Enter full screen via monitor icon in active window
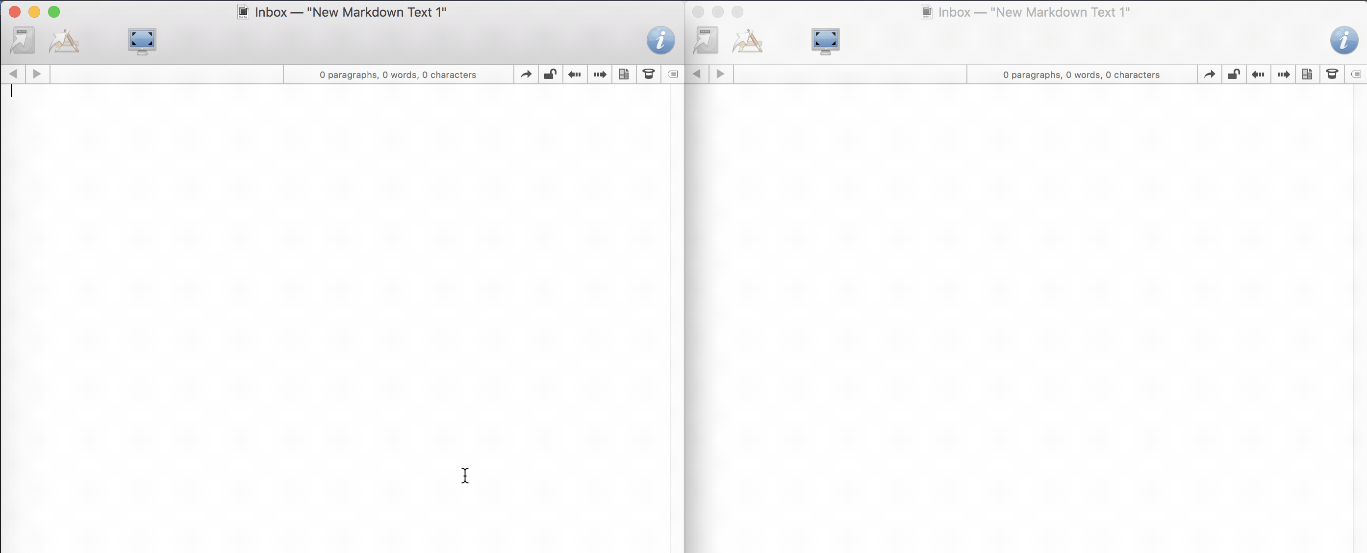1367x553 pixels. [142, 41]
